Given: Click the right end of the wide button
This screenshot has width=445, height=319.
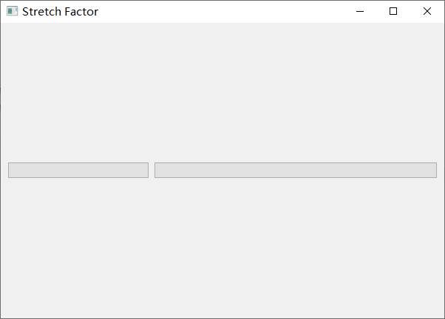Looking at the screenshot, I should click(x=432, y=170).
